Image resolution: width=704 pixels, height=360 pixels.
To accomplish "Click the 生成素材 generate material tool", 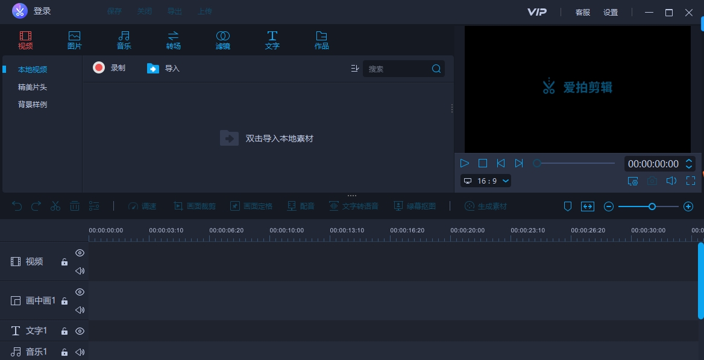I will click(485, 206).
